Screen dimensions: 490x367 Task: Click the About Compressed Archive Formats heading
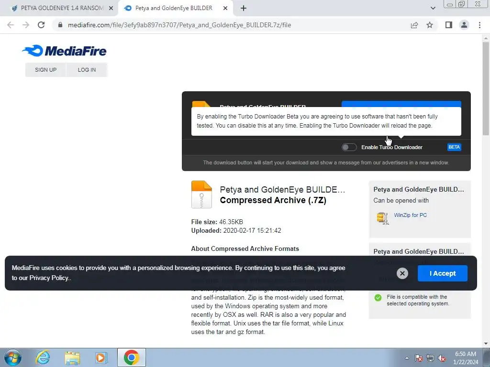(245, 248)
